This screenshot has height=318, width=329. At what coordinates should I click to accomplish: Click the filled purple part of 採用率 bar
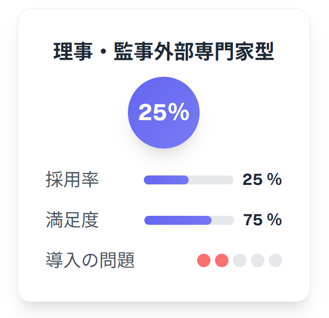point(166,180)
